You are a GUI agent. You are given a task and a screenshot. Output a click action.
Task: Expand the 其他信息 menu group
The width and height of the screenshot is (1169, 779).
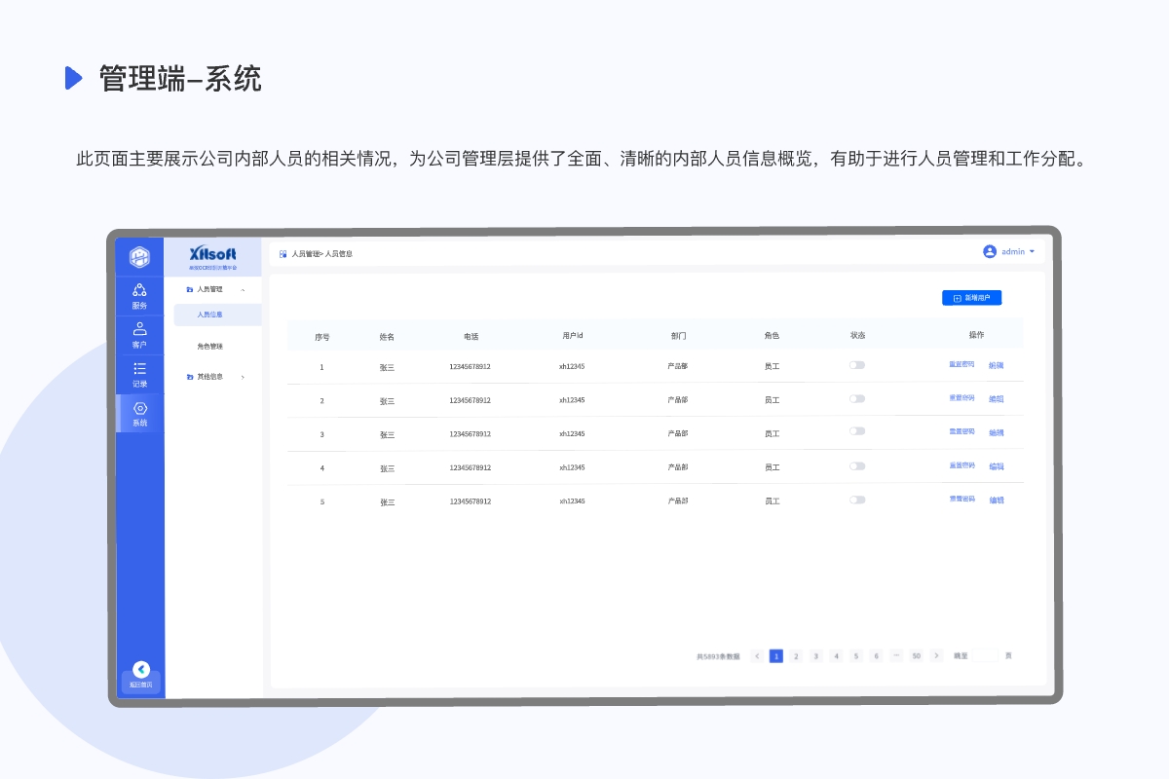point(243,377)
